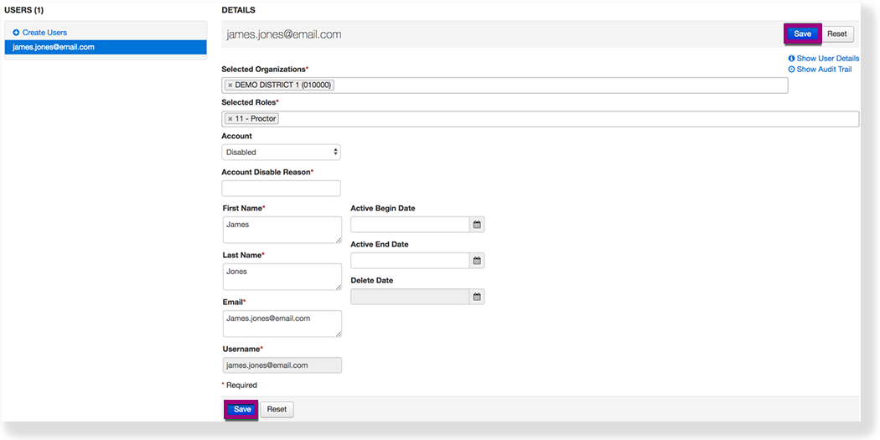
Task: Click the info icon beside Show User Details
Action: click(x=791, y=59)
